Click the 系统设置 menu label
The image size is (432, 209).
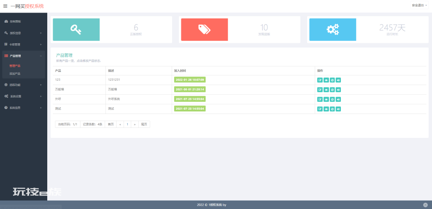[x=16, y=96]
